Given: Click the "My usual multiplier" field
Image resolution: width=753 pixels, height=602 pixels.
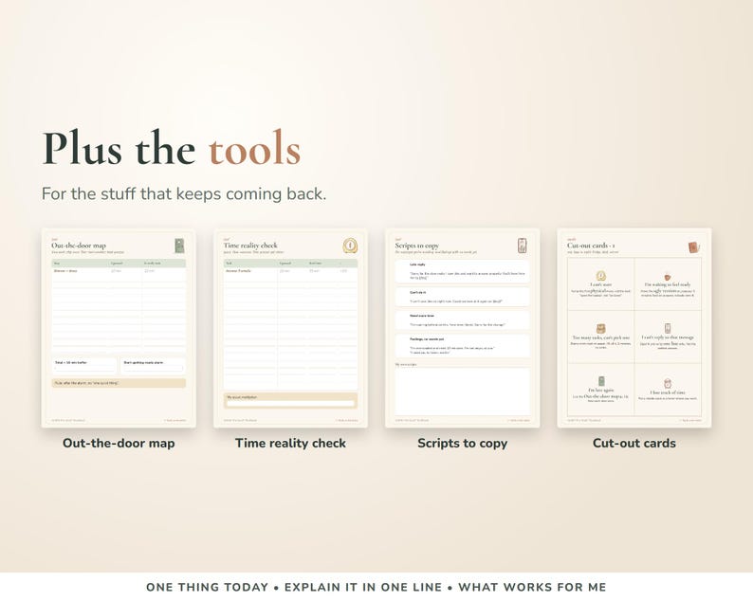Looking at the screenshot, I should pos(290,401).
